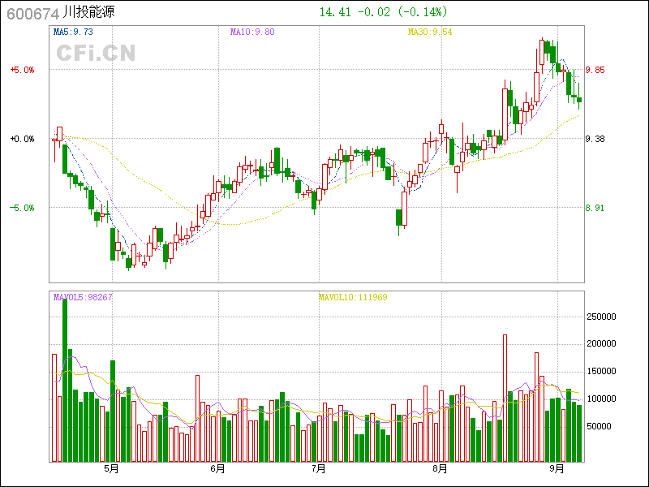The height and width of the screenshot is (487, 649).
Task: Jump to the 6月 date marker
Action: 217,468
